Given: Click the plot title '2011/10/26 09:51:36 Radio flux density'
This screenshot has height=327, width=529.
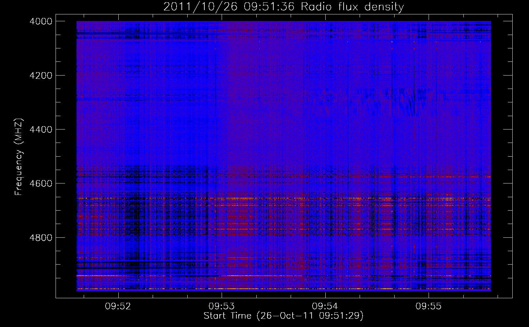Looking at the screenshot, I should (x=283, y=7).
